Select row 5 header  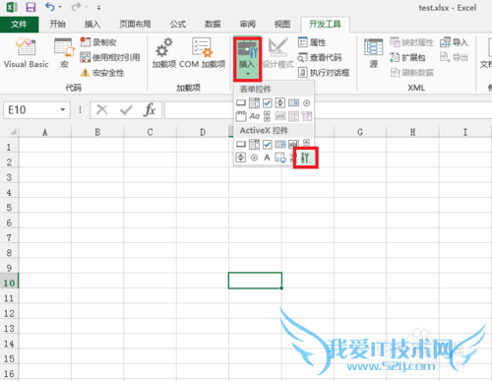[9, 208]
